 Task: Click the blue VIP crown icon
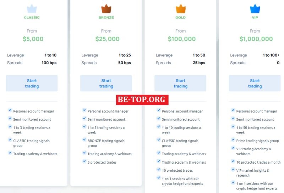pos(255,9)
